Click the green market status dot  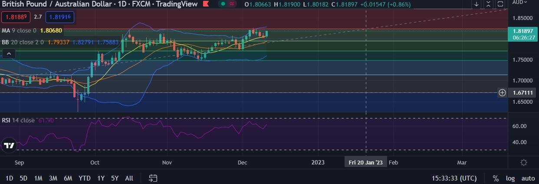223,4
